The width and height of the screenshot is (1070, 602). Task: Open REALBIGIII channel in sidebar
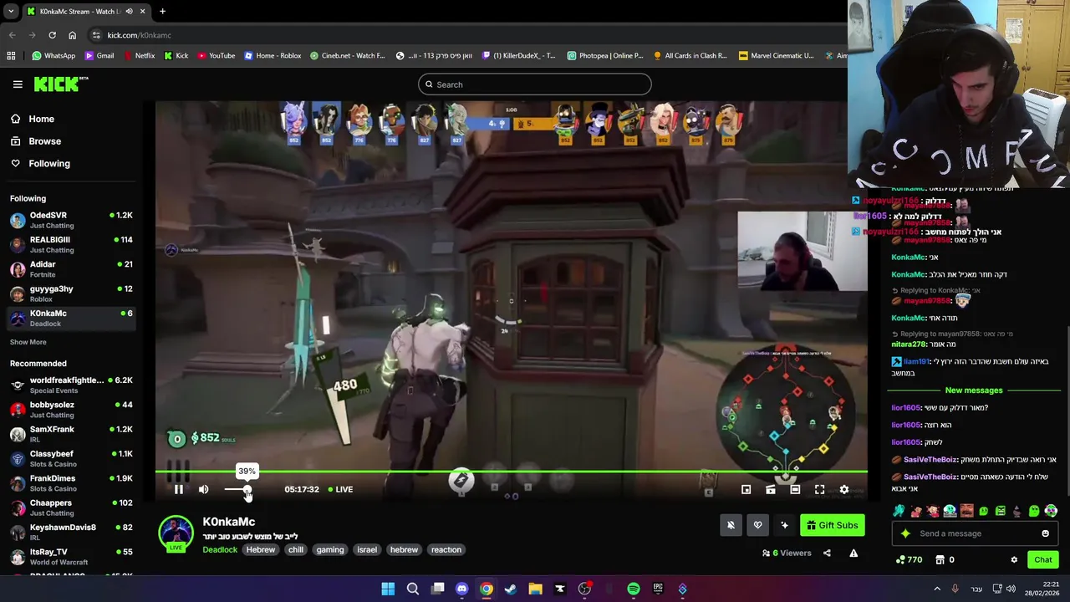click(70, 244)
